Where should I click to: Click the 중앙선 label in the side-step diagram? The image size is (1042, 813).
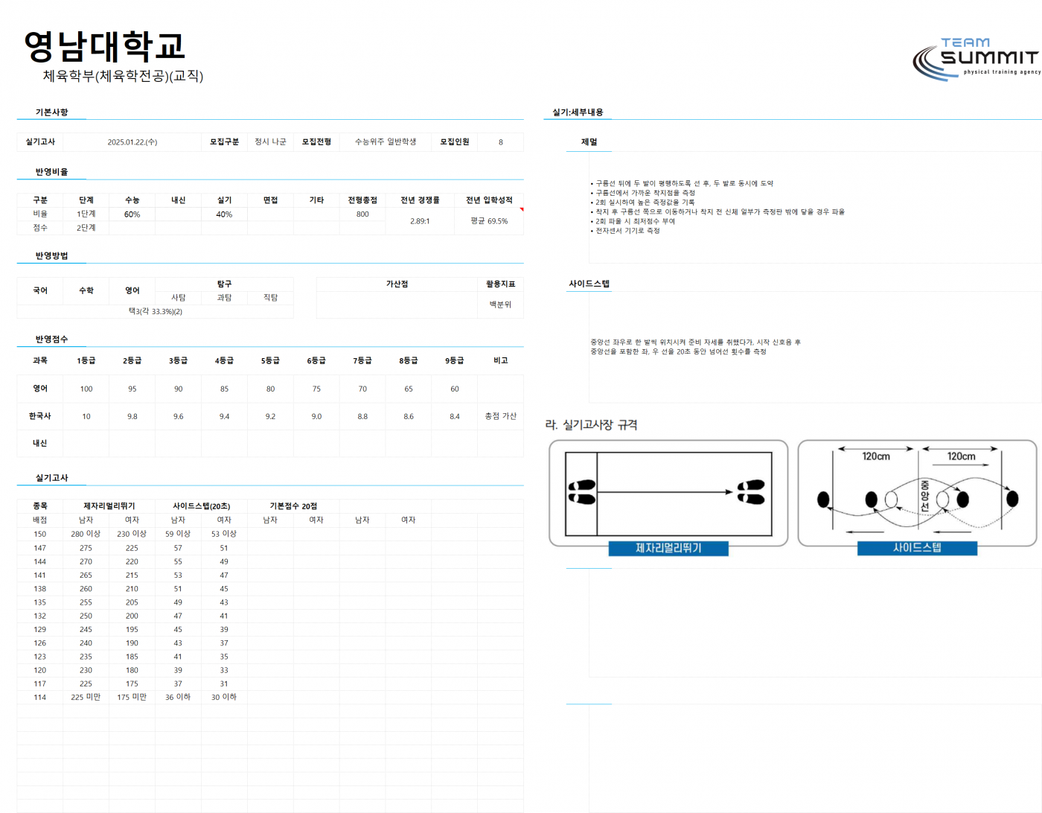(x=924, y=495)
